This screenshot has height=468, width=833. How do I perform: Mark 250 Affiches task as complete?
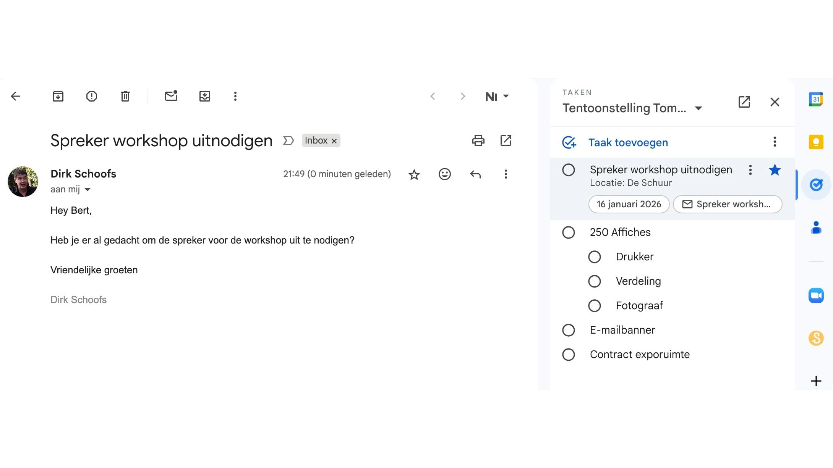pos(569,232)
